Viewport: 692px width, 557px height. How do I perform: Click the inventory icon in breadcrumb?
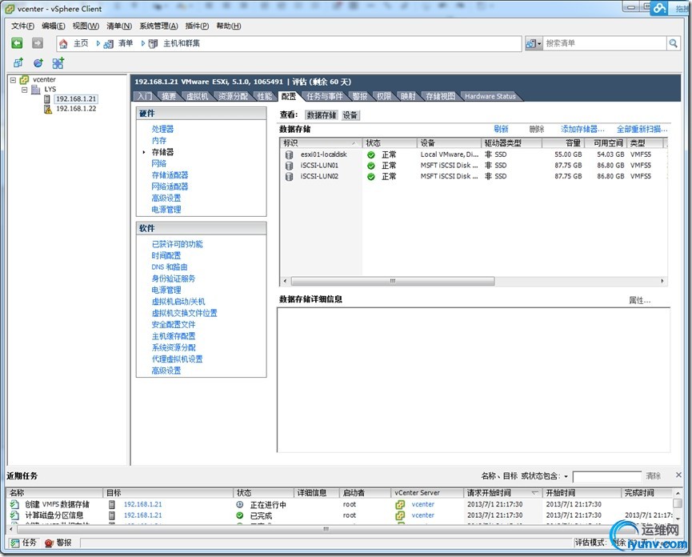109,44
